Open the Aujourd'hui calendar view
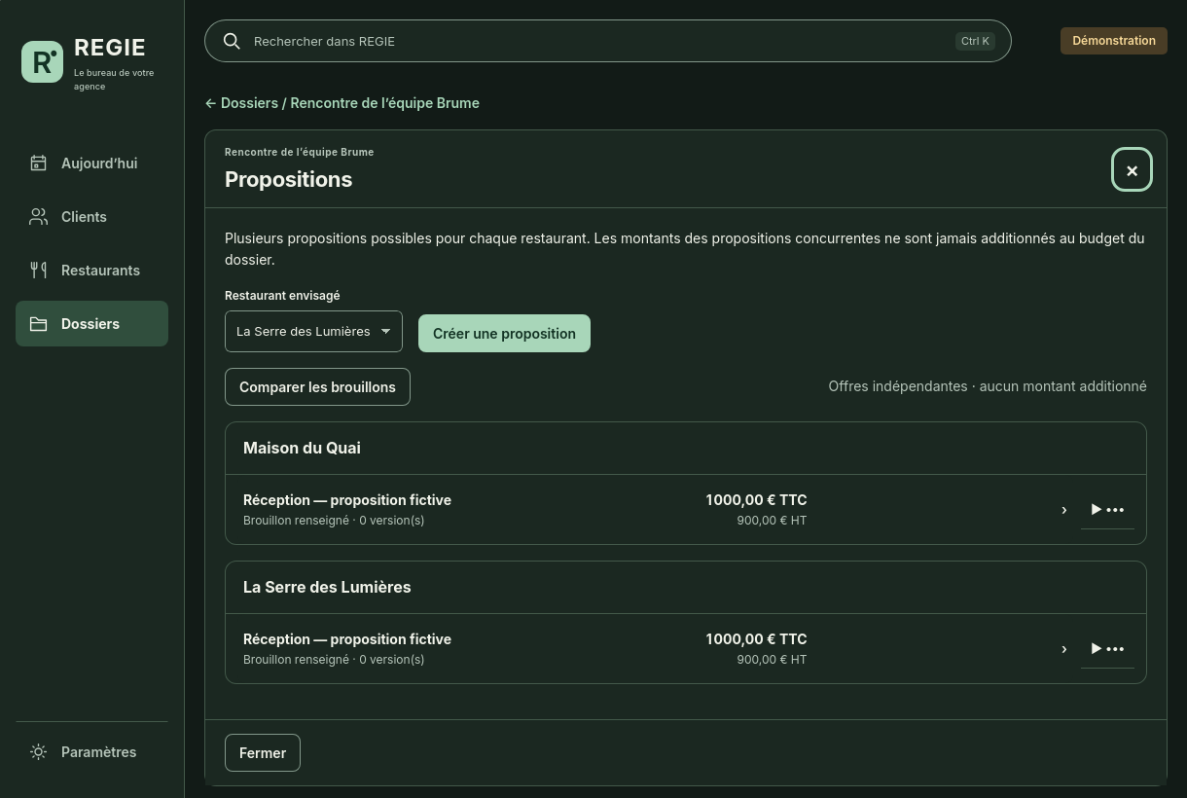Image resolution: width=1187 pixels, height=798 pixels. pos(91,163)
